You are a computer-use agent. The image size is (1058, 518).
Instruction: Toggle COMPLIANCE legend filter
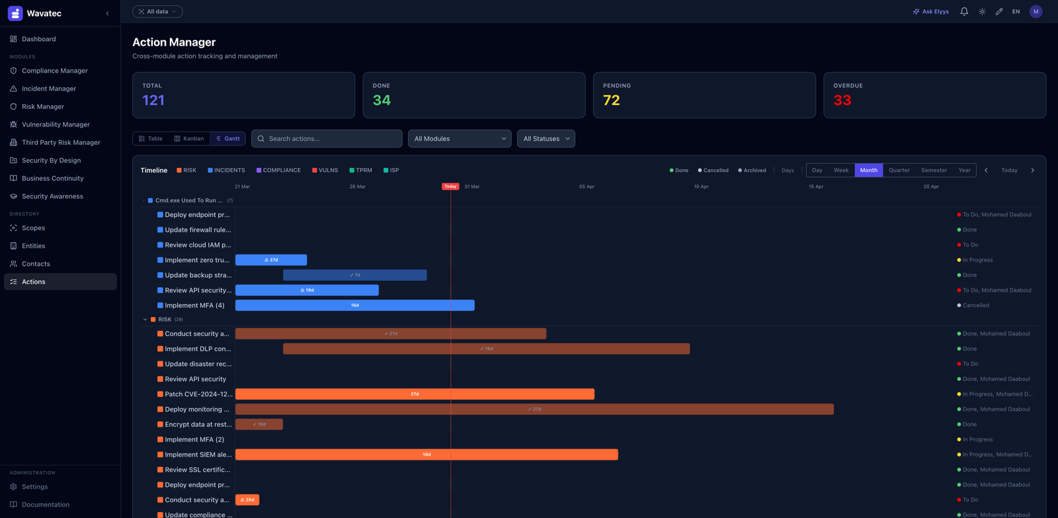[x=278, y=170]
